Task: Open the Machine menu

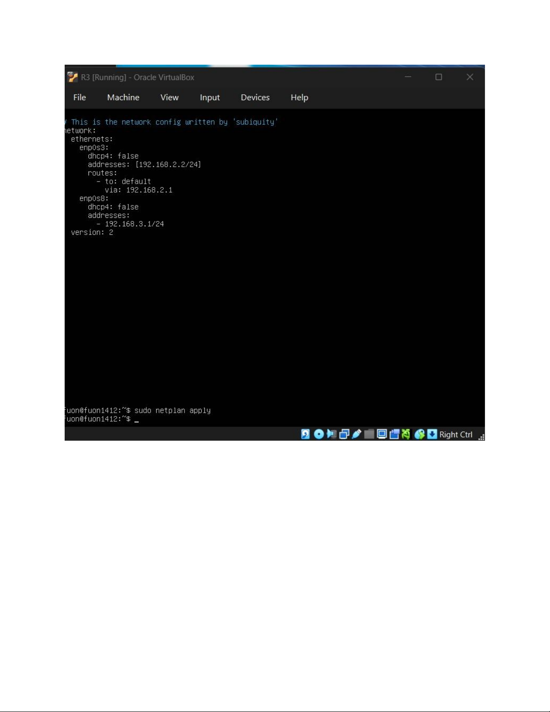Action: click(123, 97)
